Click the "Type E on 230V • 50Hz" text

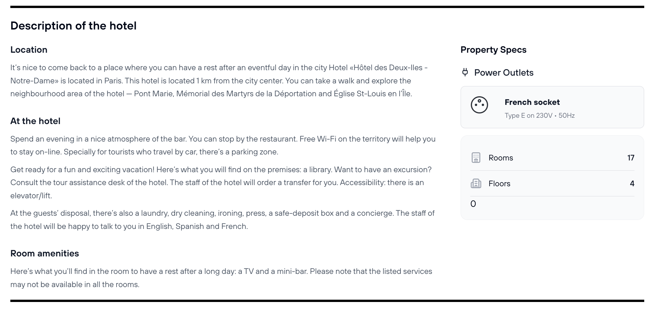(539, 115)
